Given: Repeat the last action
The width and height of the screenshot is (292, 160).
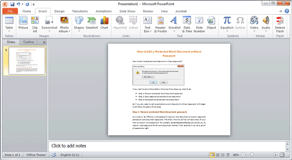Looking at the screenshot, I should pos(28,4).
